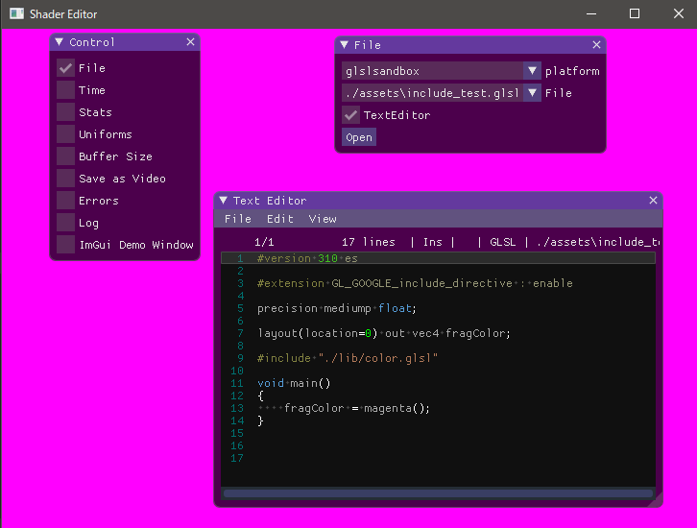Enable the Save as Video checkbox

(66, 179)
